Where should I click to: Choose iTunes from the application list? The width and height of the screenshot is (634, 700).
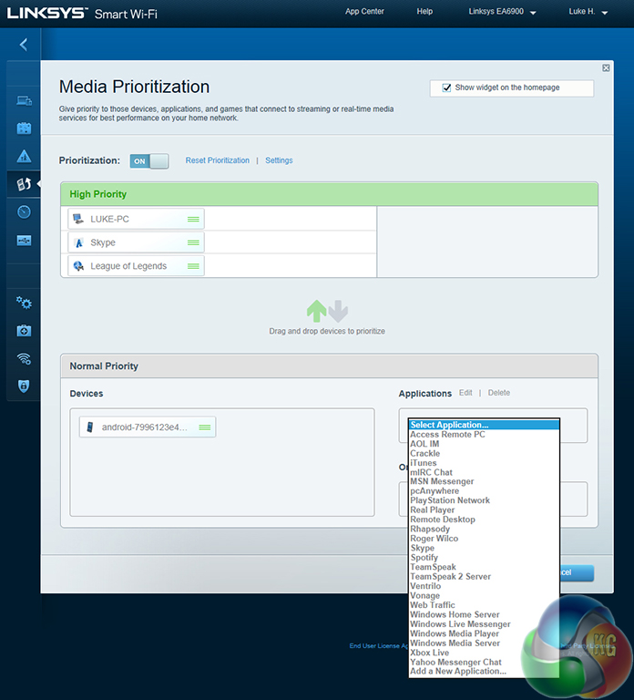484,463
